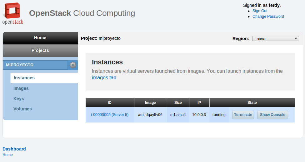305x162 pixels.
Task: Click the Dashboard footer link
Action: [x=14, y=149]
